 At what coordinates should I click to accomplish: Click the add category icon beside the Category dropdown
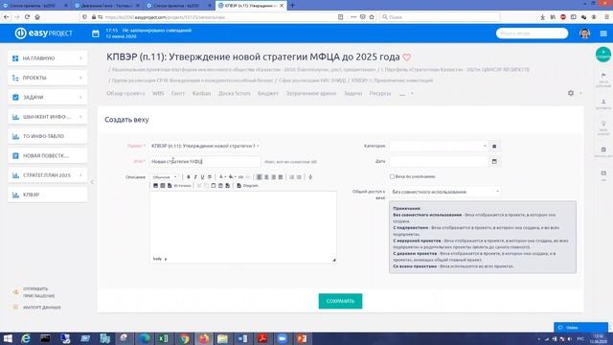pos(494,146)
